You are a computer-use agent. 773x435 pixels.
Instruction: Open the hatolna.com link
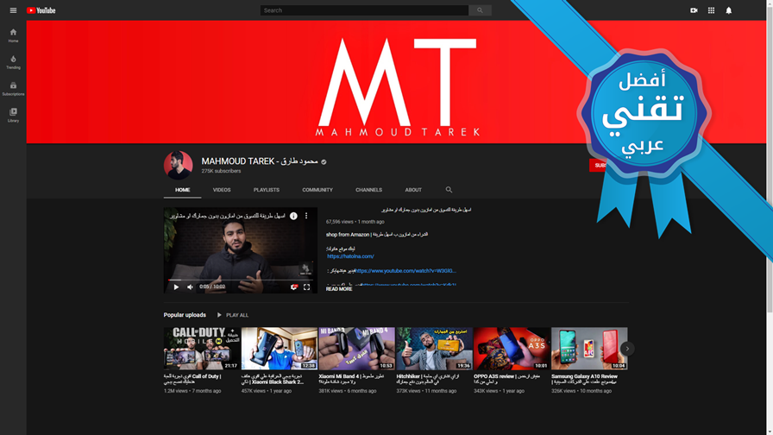350,256
